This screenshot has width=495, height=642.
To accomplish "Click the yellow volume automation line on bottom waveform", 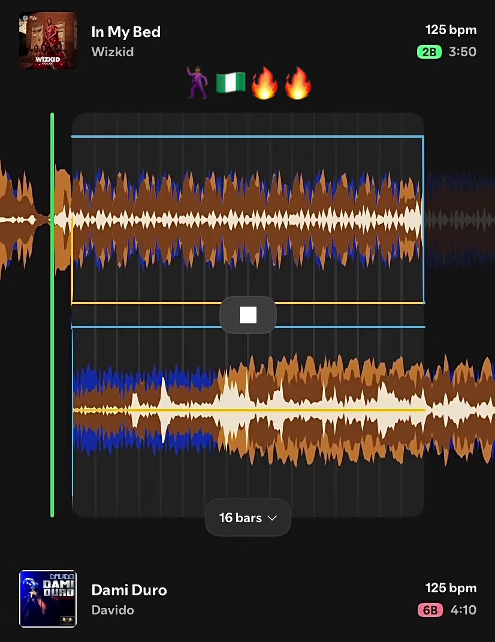I will pos(249,410).
